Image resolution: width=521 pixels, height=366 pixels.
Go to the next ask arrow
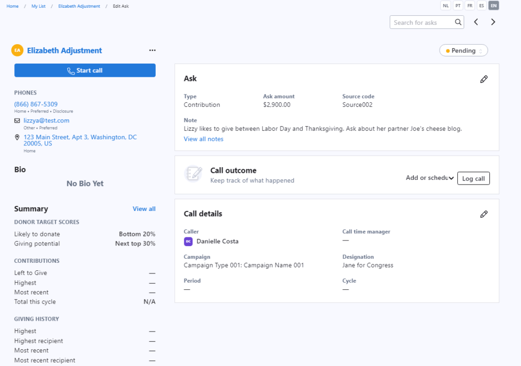493,22
